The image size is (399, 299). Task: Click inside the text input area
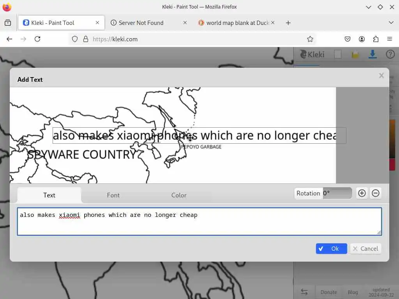tap(199, 222)
